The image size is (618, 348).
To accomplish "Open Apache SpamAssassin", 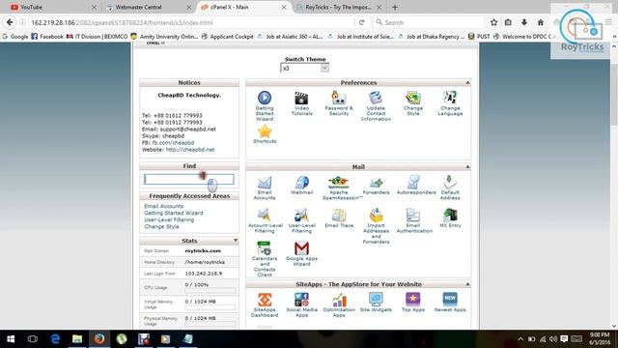I will (x=339, y=183).
